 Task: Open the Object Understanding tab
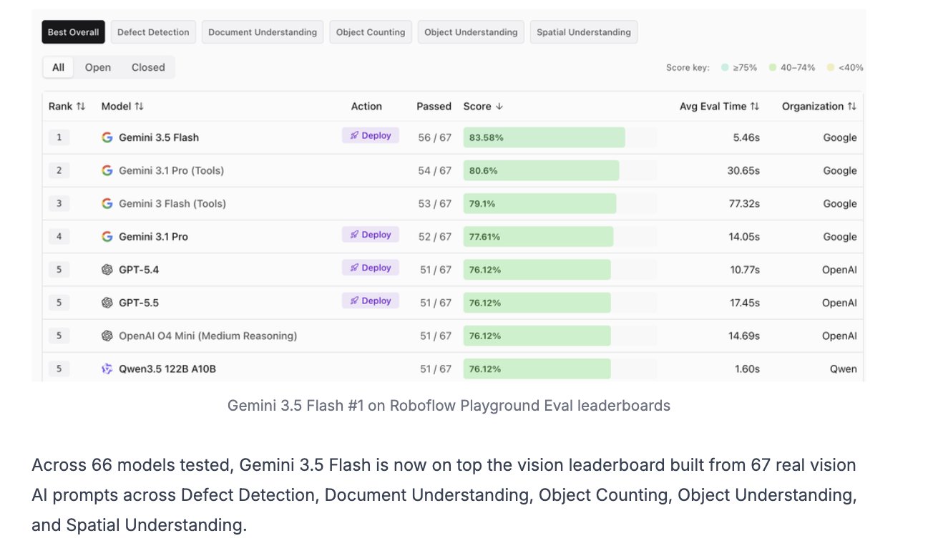(x=471, y=32)
